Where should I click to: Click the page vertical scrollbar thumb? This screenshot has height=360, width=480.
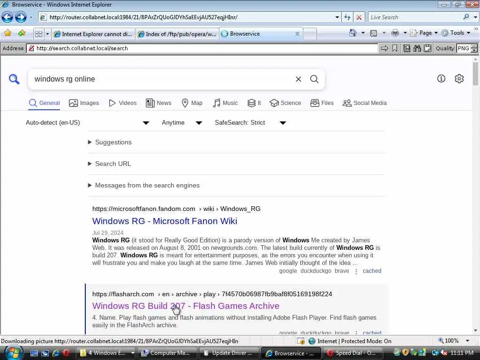pyautogui.click(x=475, y=74)
